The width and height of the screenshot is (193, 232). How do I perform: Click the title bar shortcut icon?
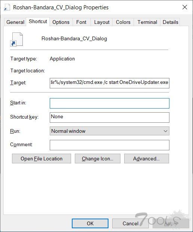7,7
